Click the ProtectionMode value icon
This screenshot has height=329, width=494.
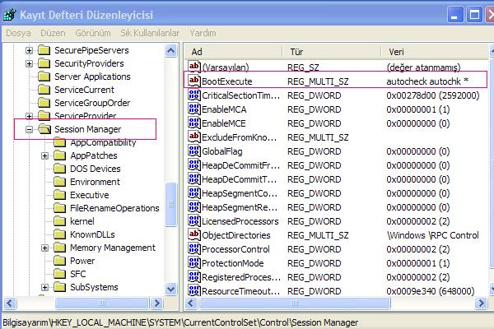tap(194, 262)
